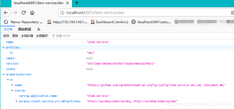Open the Nexus Repository bookmark

coord(23,22)
